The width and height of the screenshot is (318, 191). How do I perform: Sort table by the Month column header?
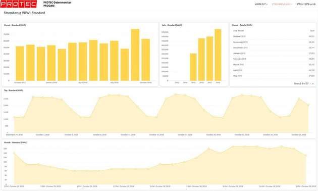click(239, 31)
